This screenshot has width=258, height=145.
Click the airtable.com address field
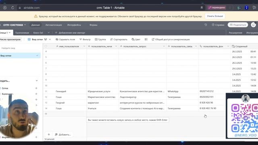[31, 8]
